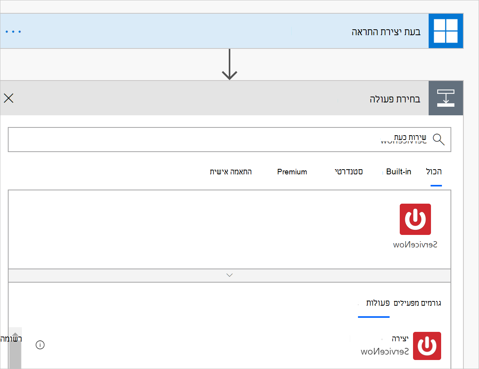Image resolution: width=479 pixels, height=369 pixels.
Task: Open the three-dots menu on trigger card
Action: tap(14, 31)
